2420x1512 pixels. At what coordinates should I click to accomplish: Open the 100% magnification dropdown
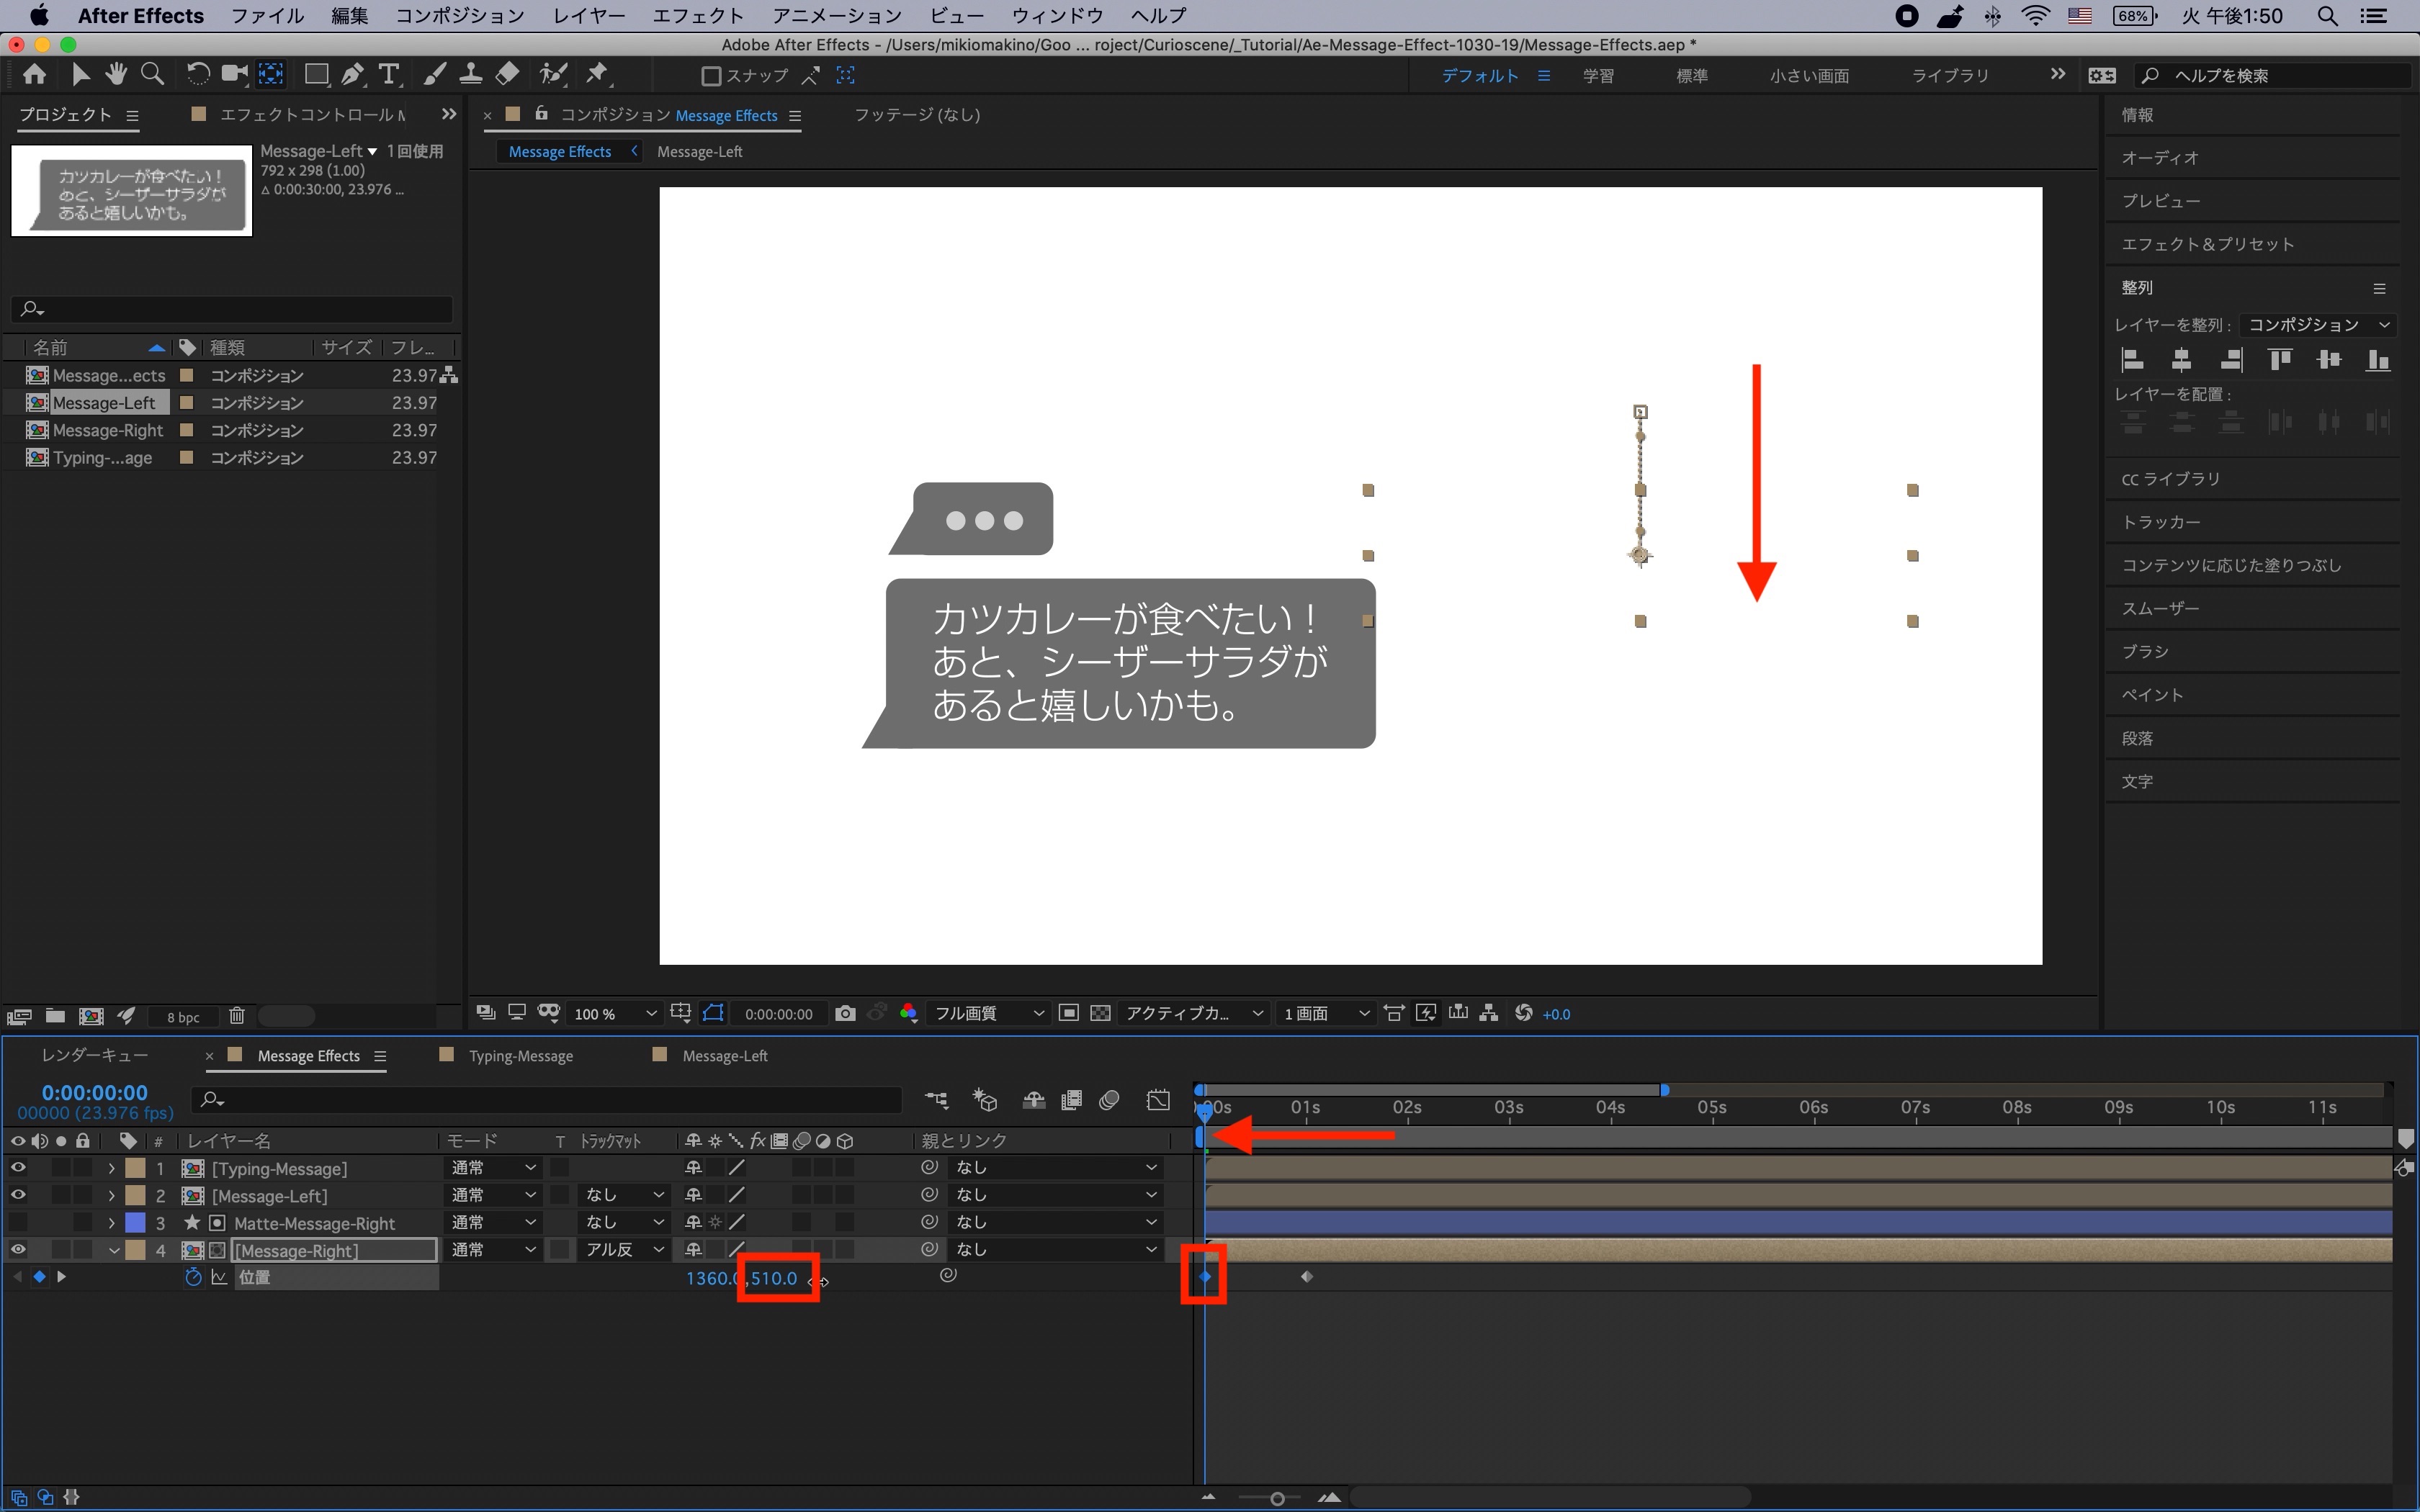point(615,1013)
